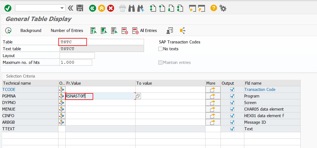Open selection option icon for CINFO row
The image size is (317, 148).
pos(62,116)
